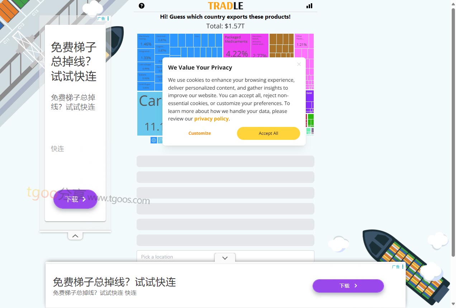Click the purple 下载 button in the left ad
This screenshot has height=308, width=456.
tap(75, 199)
